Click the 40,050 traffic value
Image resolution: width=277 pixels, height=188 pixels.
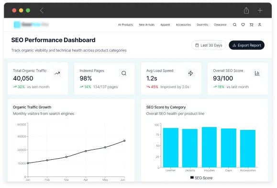click(23, 78)
